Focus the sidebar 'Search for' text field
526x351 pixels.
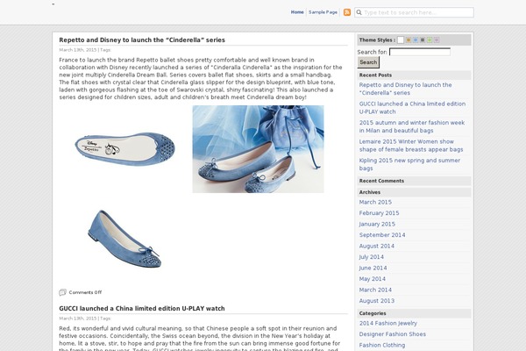coord(420,52)
